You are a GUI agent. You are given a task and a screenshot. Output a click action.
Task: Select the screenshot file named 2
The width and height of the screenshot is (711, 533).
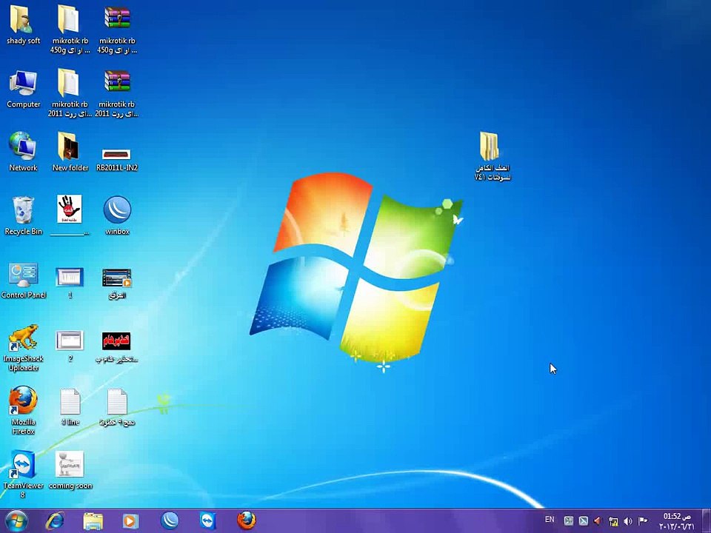tap(70, 341)
